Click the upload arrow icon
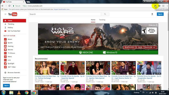 tap(152, 14)
